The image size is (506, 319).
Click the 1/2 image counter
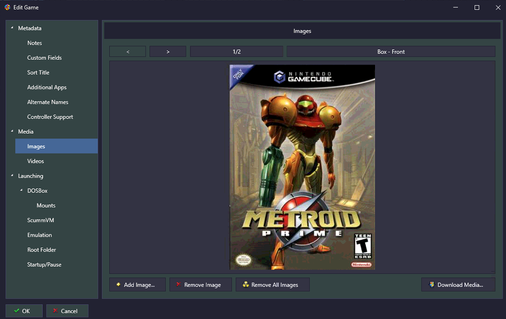[236, 51]
